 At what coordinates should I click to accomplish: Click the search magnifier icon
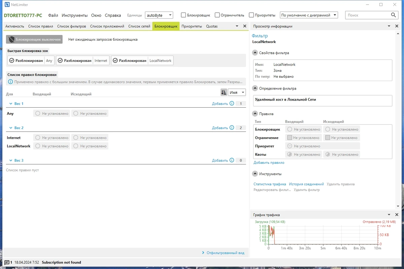pos(394,15)
